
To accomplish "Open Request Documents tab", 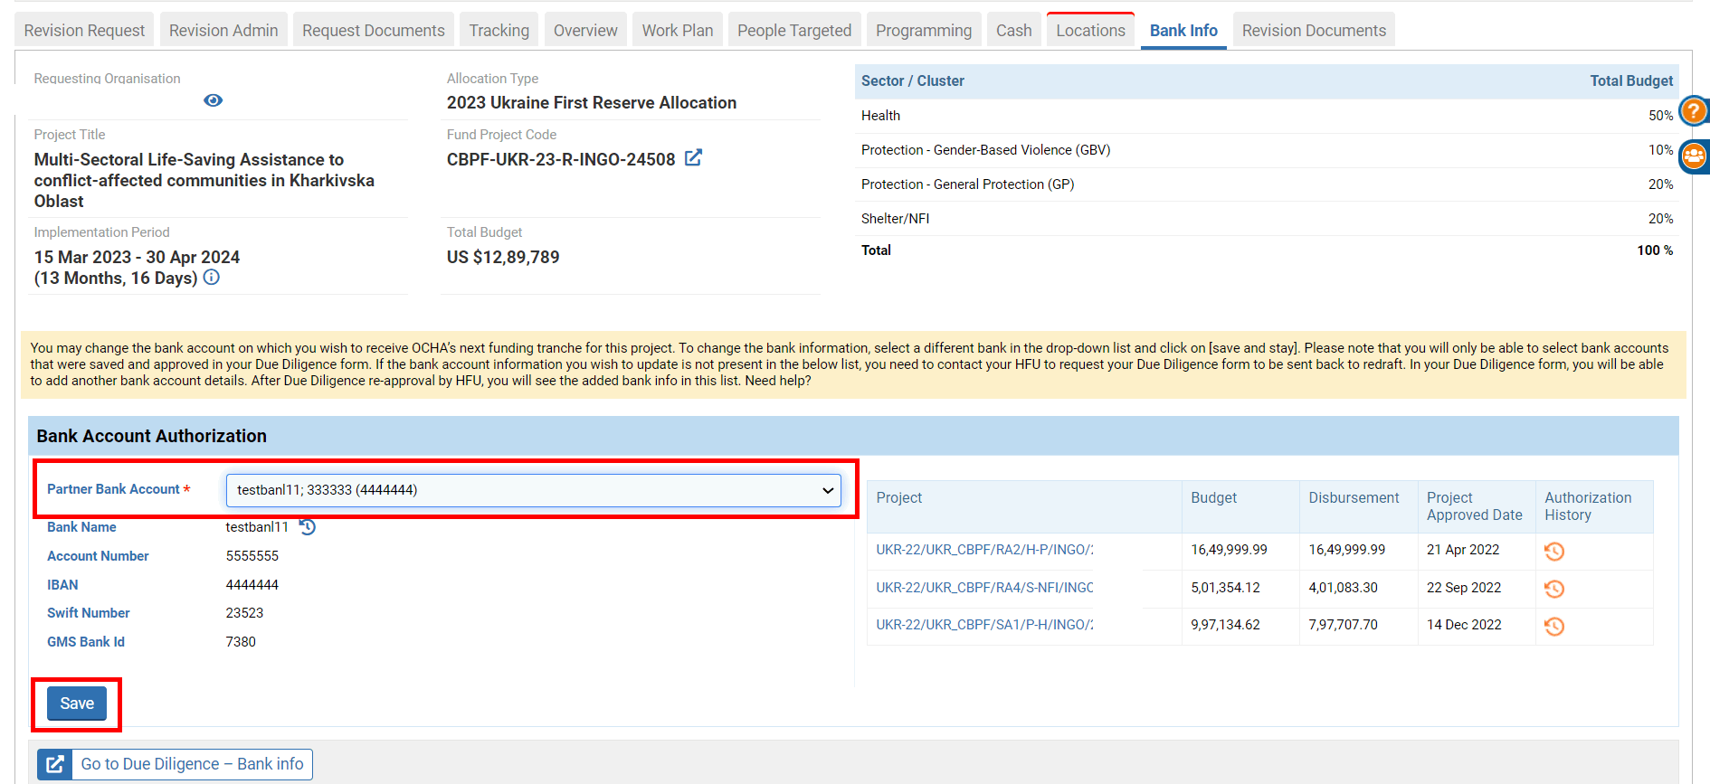I will click(x=374, y=31).
